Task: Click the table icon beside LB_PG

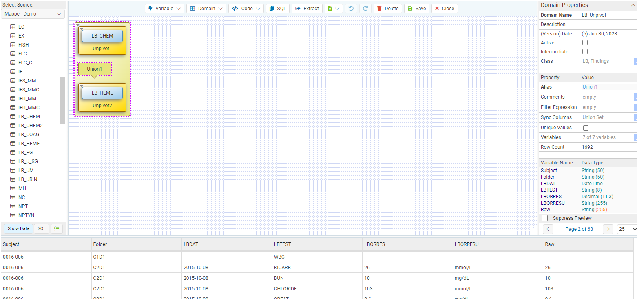Action: coord(13,153)
